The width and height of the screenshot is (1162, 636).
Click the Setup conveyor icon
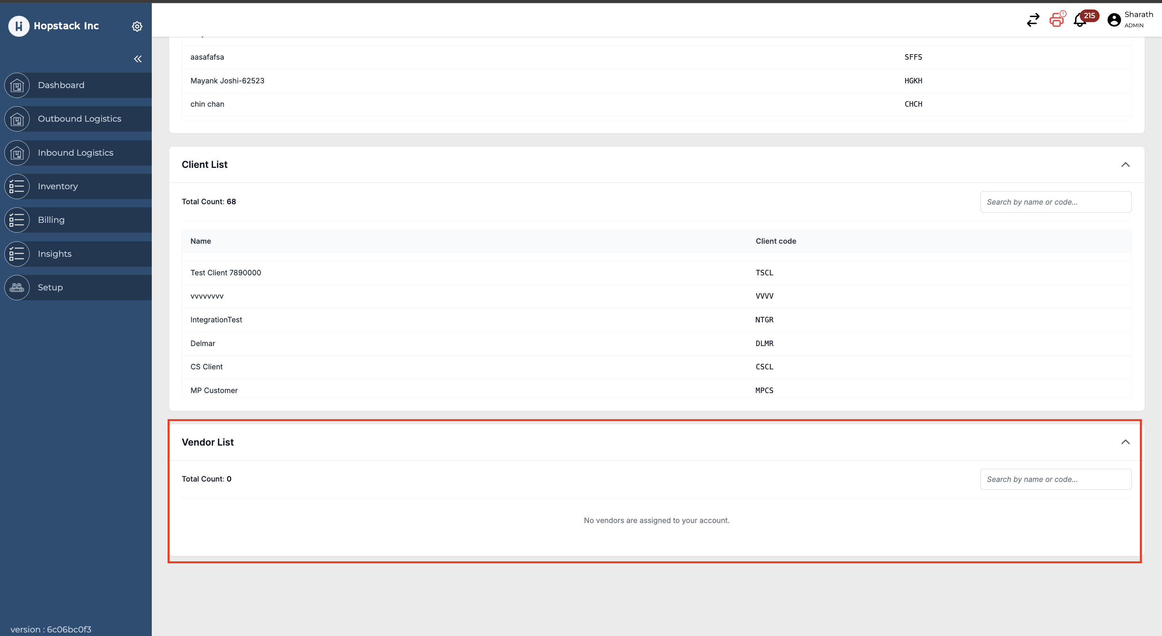pos(17,288)
